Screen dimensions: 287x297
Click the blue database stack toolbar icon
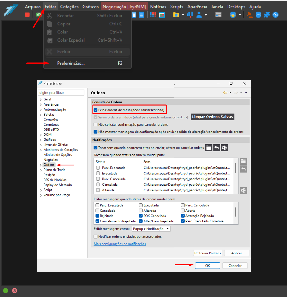click(258, 15)
